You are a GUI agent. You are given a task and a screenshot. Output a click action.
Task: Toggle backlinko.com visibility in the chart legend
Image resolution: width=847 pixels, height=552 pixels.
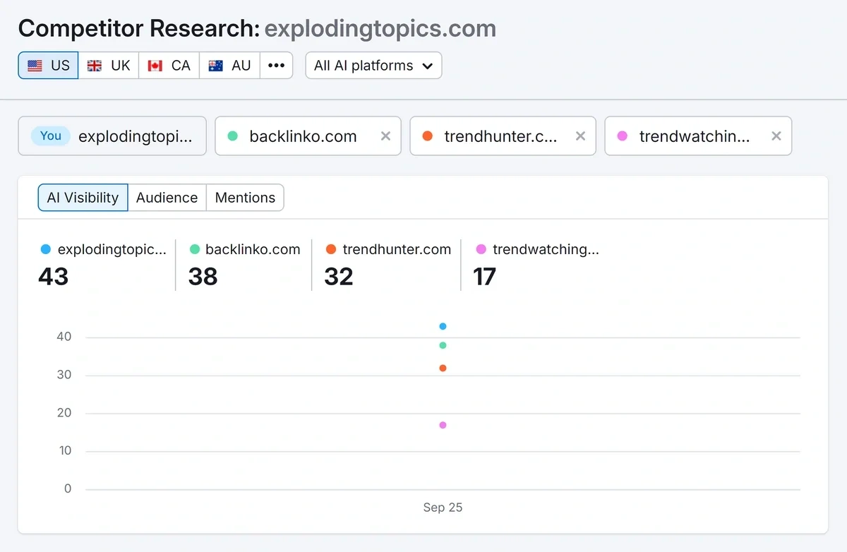click(x=195, y=248)
